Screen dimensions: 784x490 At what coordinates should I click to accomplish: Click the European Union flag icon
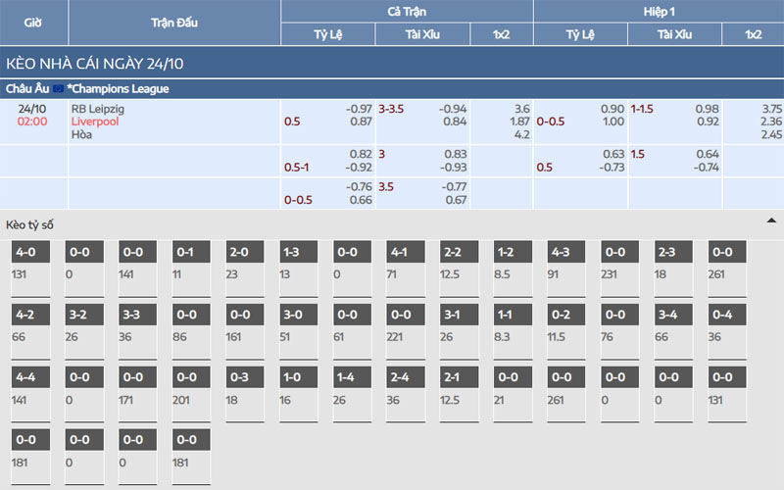(59, 89)
